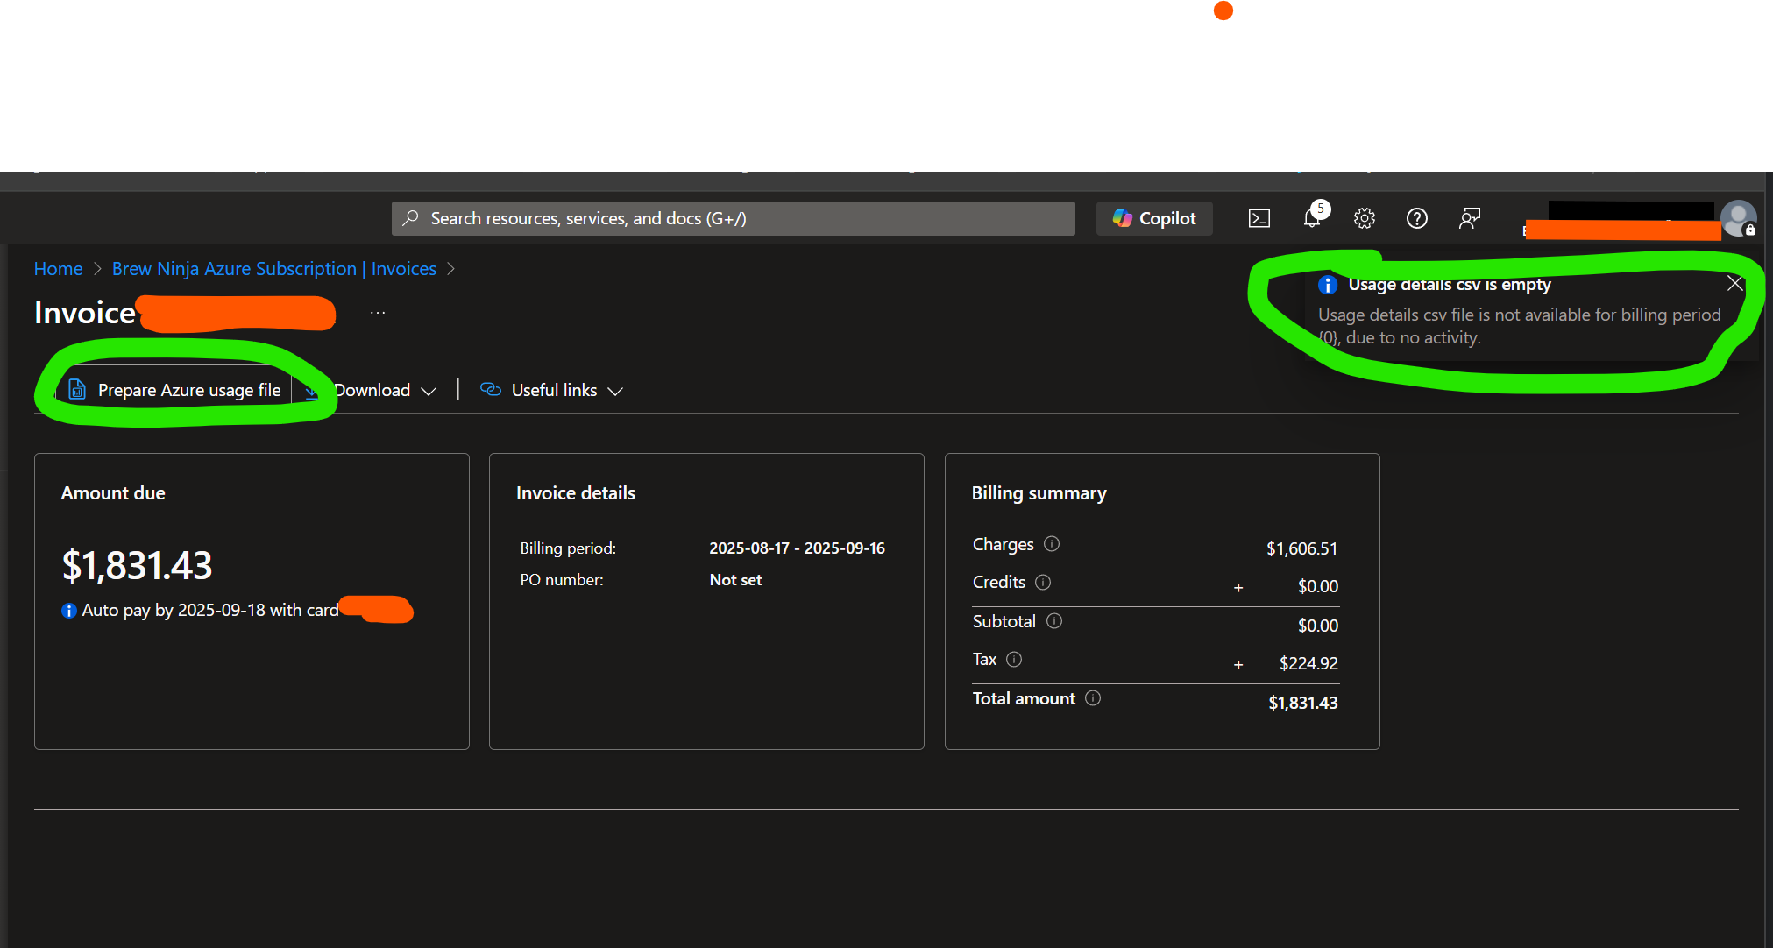Click the amount due $1,831.43
The height and width of the screenshot is (948, 1773).
[137, 565]
